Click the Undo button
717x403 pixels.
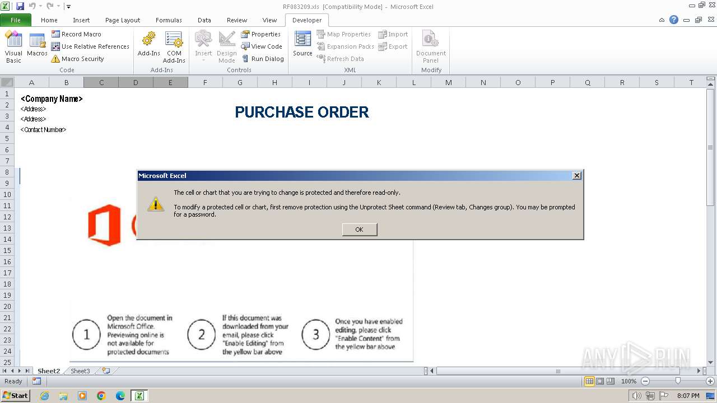click(32, 6)
